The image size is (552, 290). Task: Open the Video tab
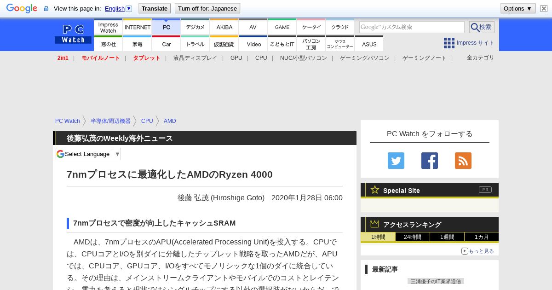point(253,43)
